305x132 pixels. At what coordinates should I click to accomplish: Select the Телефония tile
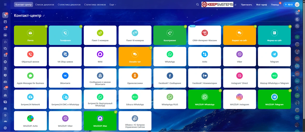click(x=65, y=35)
